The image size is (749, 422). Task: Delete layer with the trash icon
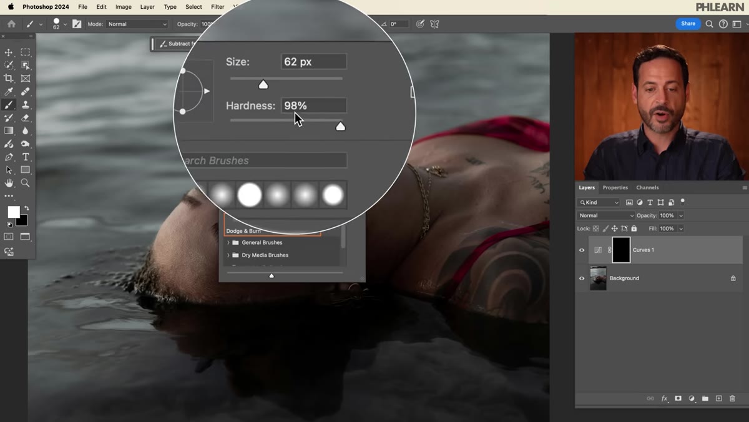click(x=733, y=398)
